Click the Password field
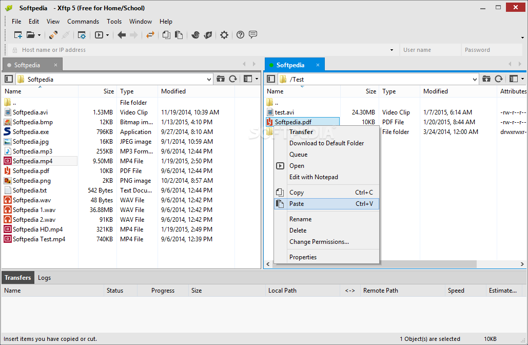 pos(491,50)
